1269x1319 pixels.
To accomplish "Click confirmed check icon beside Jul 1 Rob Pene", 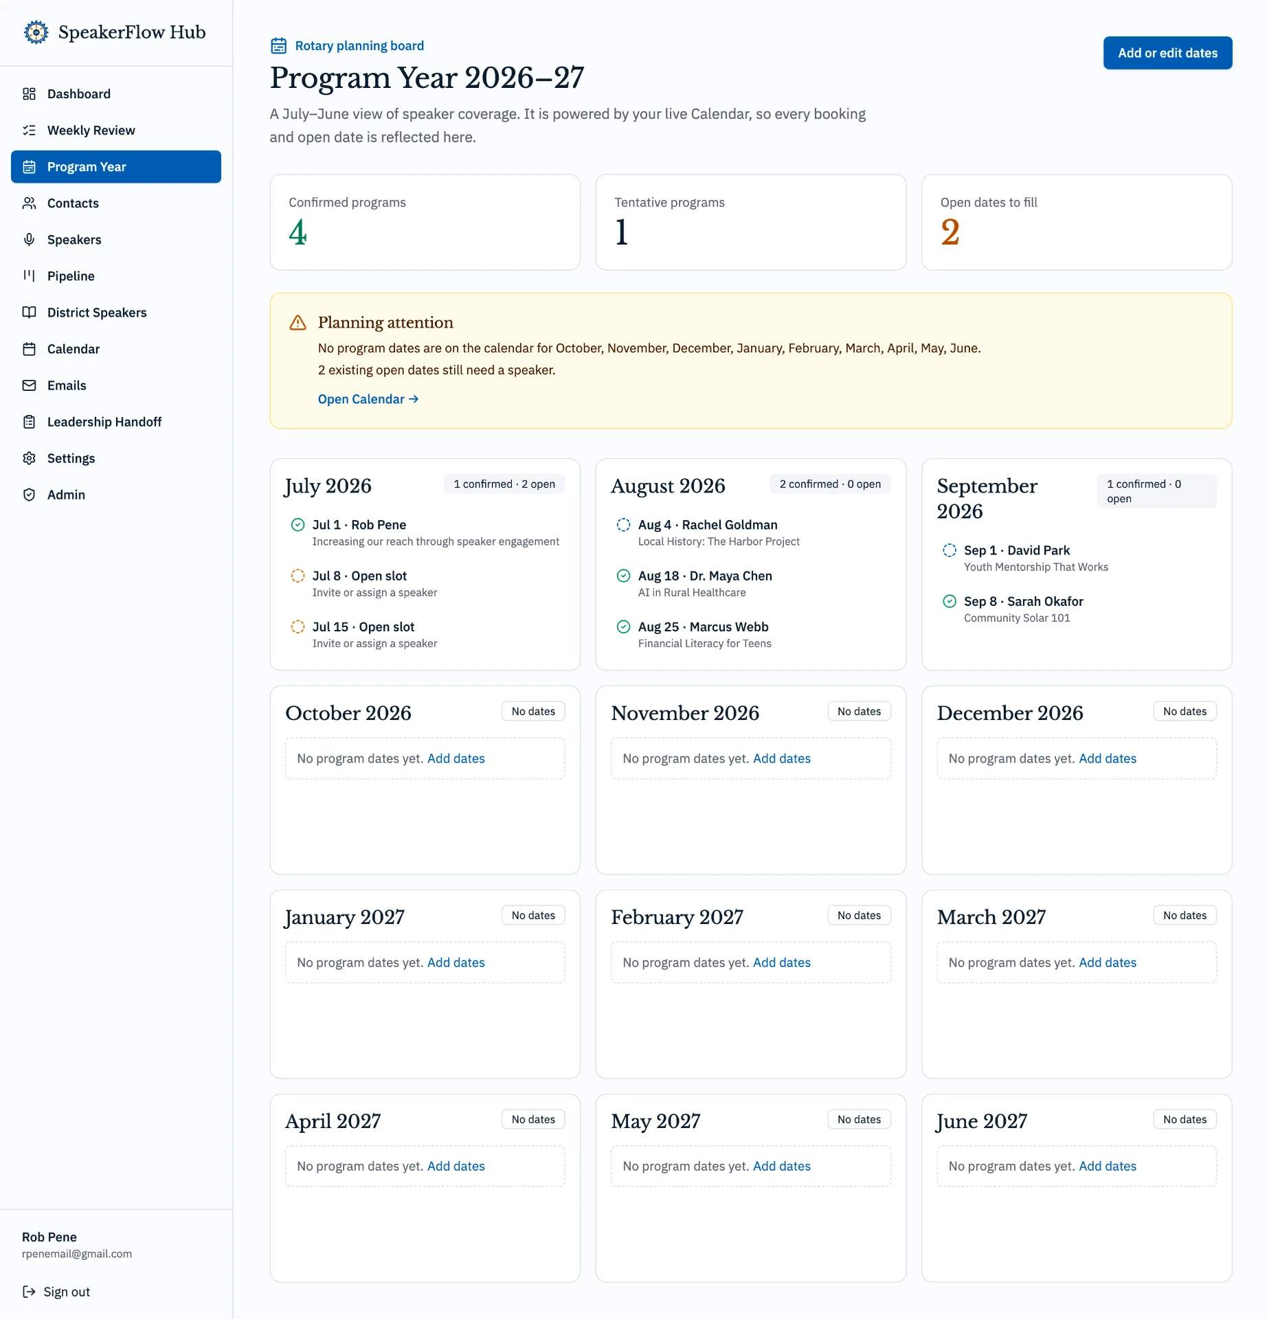I will (x=297, y=525).
